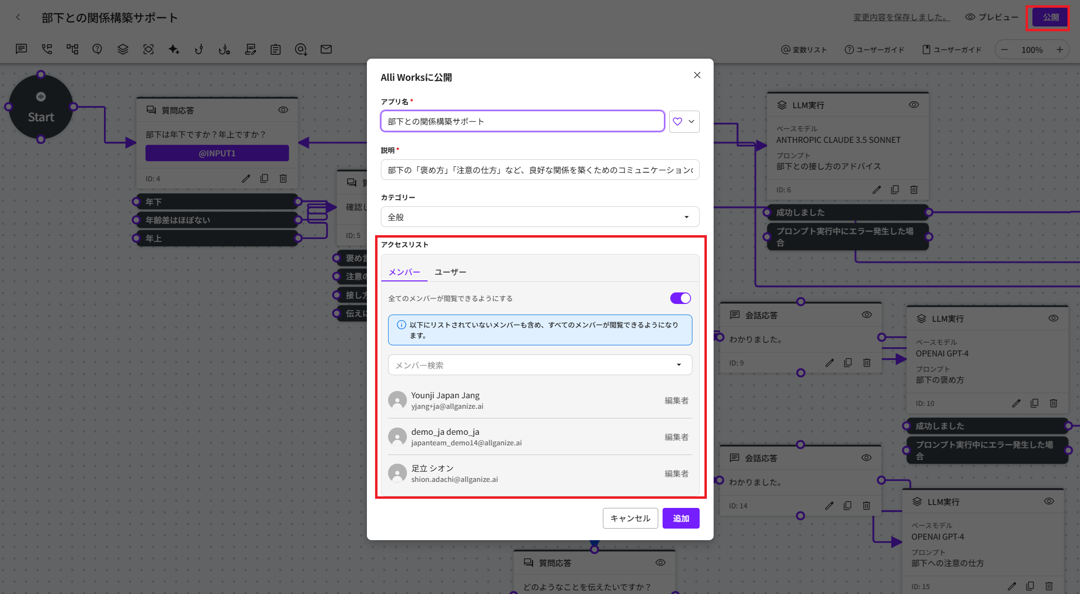Screen dimensions: 1080x594
Task: Click the キャンセル button
Action: (x=630, y=518)
